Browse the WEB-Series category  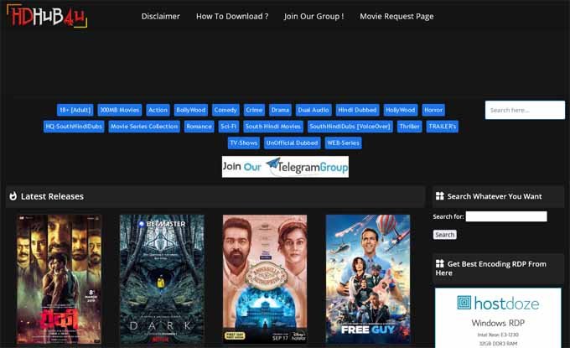tap(343, 143)
